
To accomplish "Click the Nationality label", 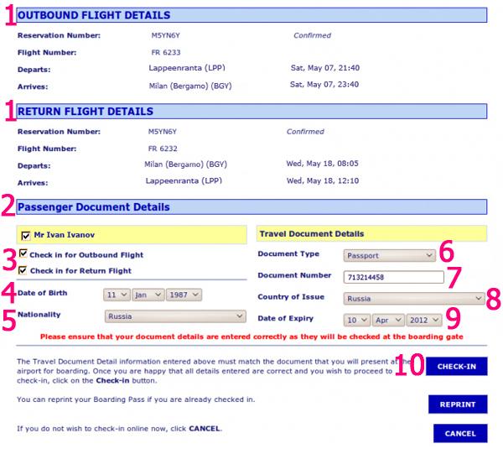I will coord(39,315).
